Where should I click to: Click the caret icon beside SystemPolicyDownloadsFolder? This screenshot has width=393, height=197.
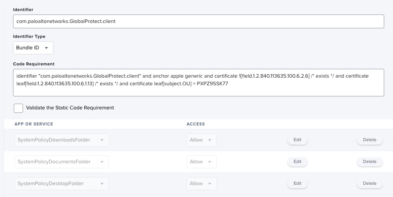(102, 140)
